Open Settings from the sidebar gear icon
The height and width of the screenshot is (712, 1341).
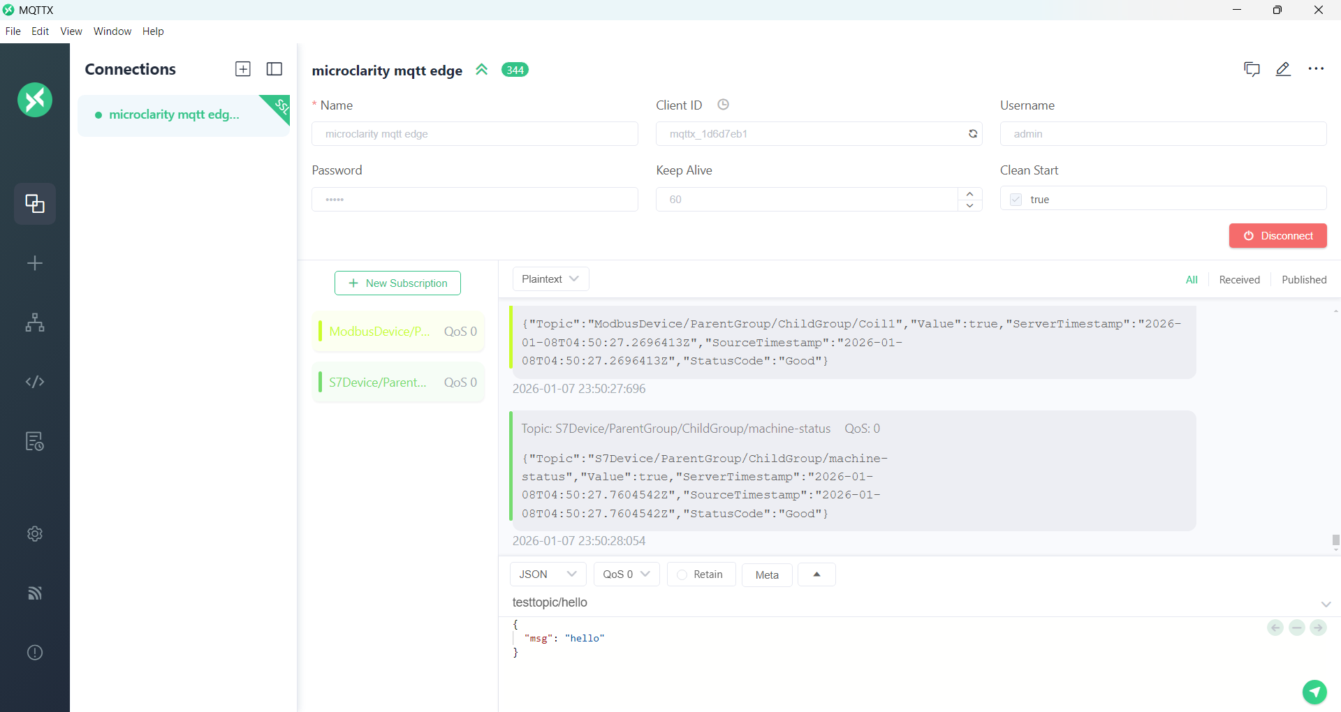pos(35,534)
